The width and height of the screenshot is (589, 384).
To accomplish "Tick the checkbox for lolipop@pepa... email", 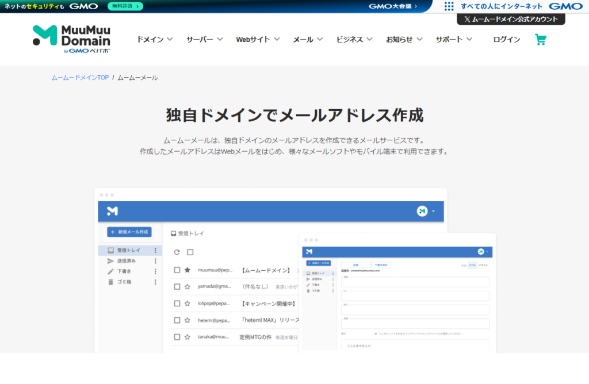I will 177,304.
